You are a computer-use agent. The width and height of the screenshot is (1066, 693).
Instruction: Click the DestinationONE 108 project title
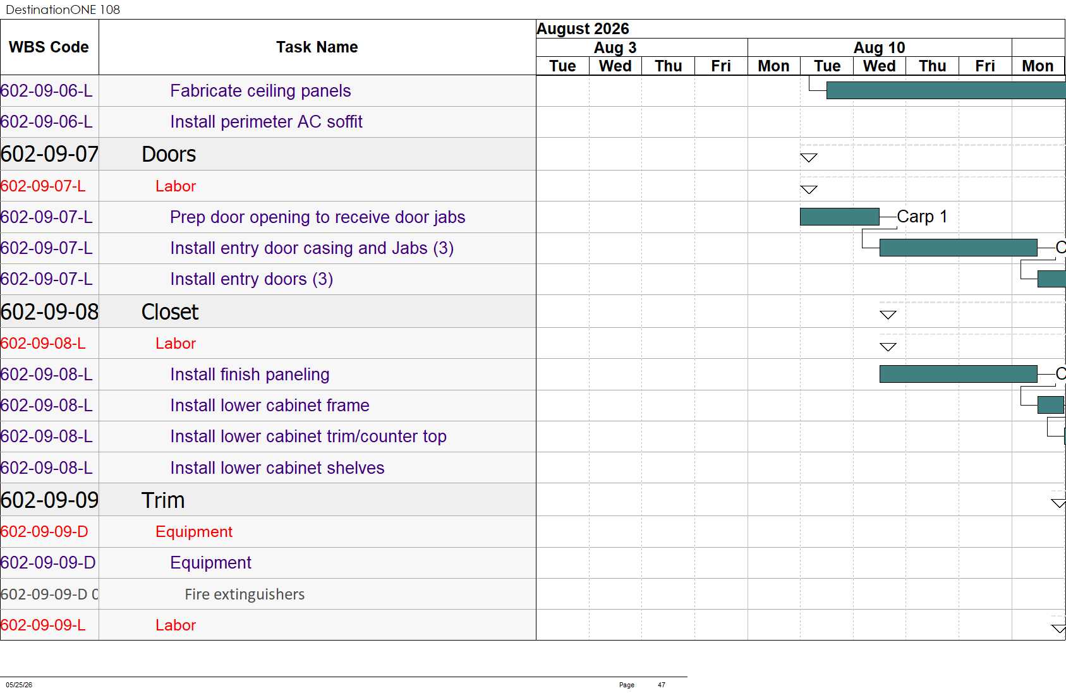[63, 9]
